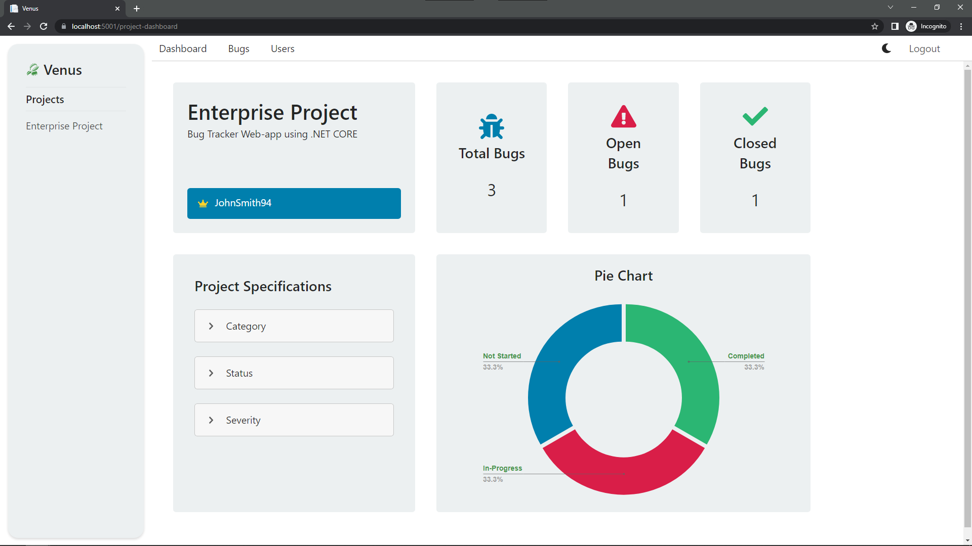Click the Incognito profile icon
Image resolution: width=972 pixels, height=546 pixels.
coord(911,26)
